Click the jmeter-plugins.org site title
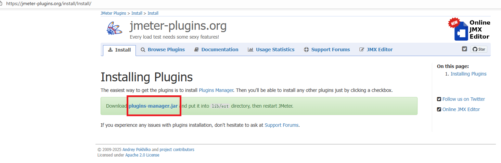Viewport: 501px width, 163px height. [x=178, y=26]
